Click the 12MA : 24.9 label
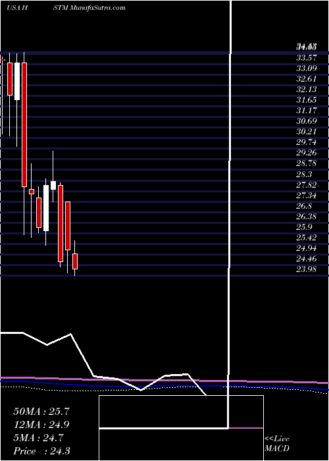 (x=41, y=425)
